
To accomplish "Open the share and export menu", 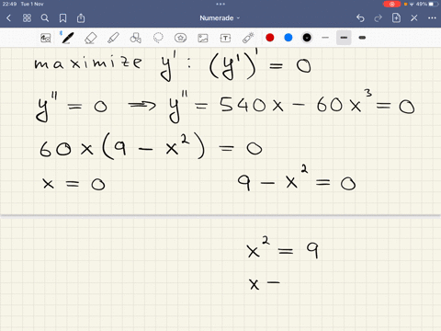I will pos(81,18).
